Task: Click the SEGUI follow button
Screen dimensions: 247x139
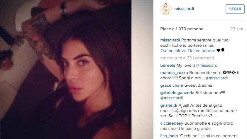Action: (x=235, y=9)
